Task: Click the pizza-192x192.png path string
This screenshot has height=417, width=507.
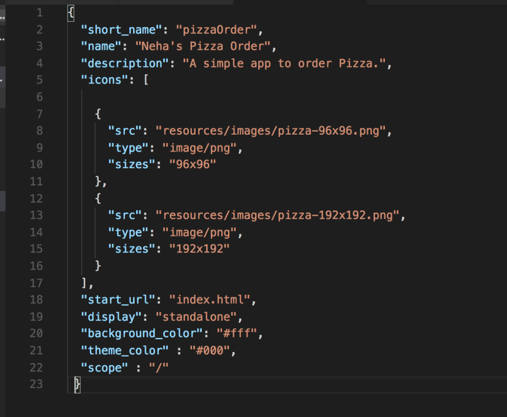Action: pos(278,215)
